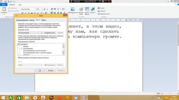Align the text to the left
This screenshot has width=179, height=100.
(x=52, y=13)
